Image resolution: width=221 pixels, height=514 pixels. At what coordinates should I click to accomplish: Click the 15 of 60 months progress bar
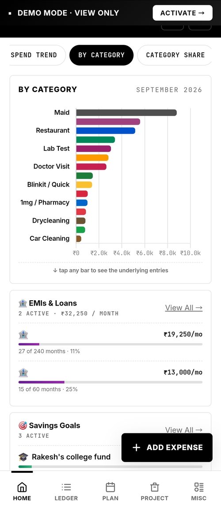click(x=110, y=382)
